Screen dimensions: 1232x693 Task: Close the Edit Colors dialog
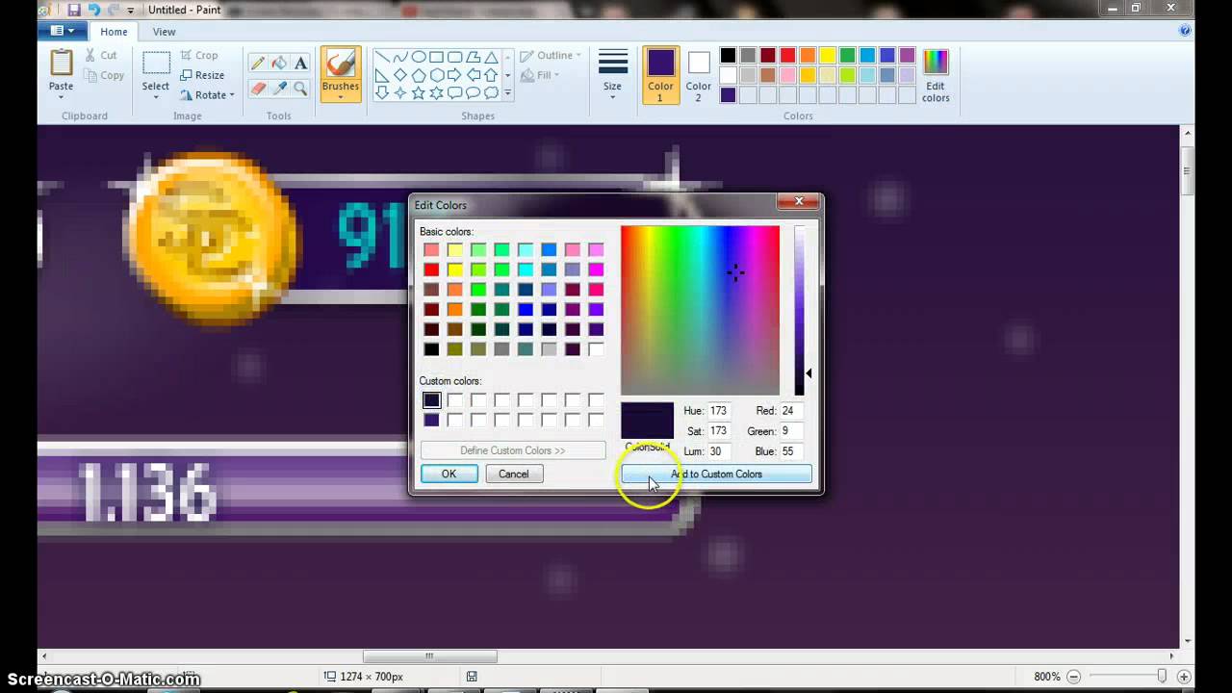pos(798,201)
